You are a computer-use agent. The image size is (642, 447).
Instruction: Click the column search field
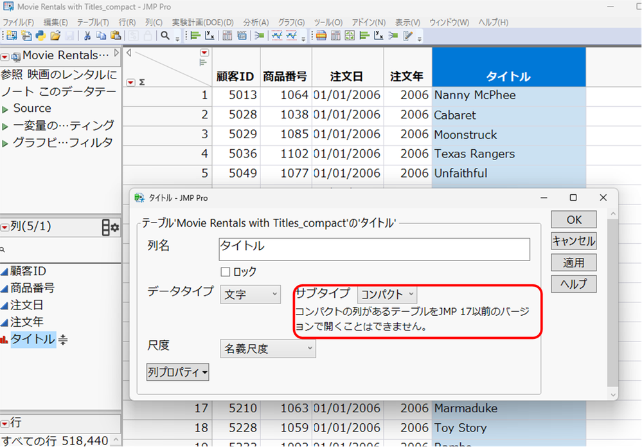tap(60, 250)
